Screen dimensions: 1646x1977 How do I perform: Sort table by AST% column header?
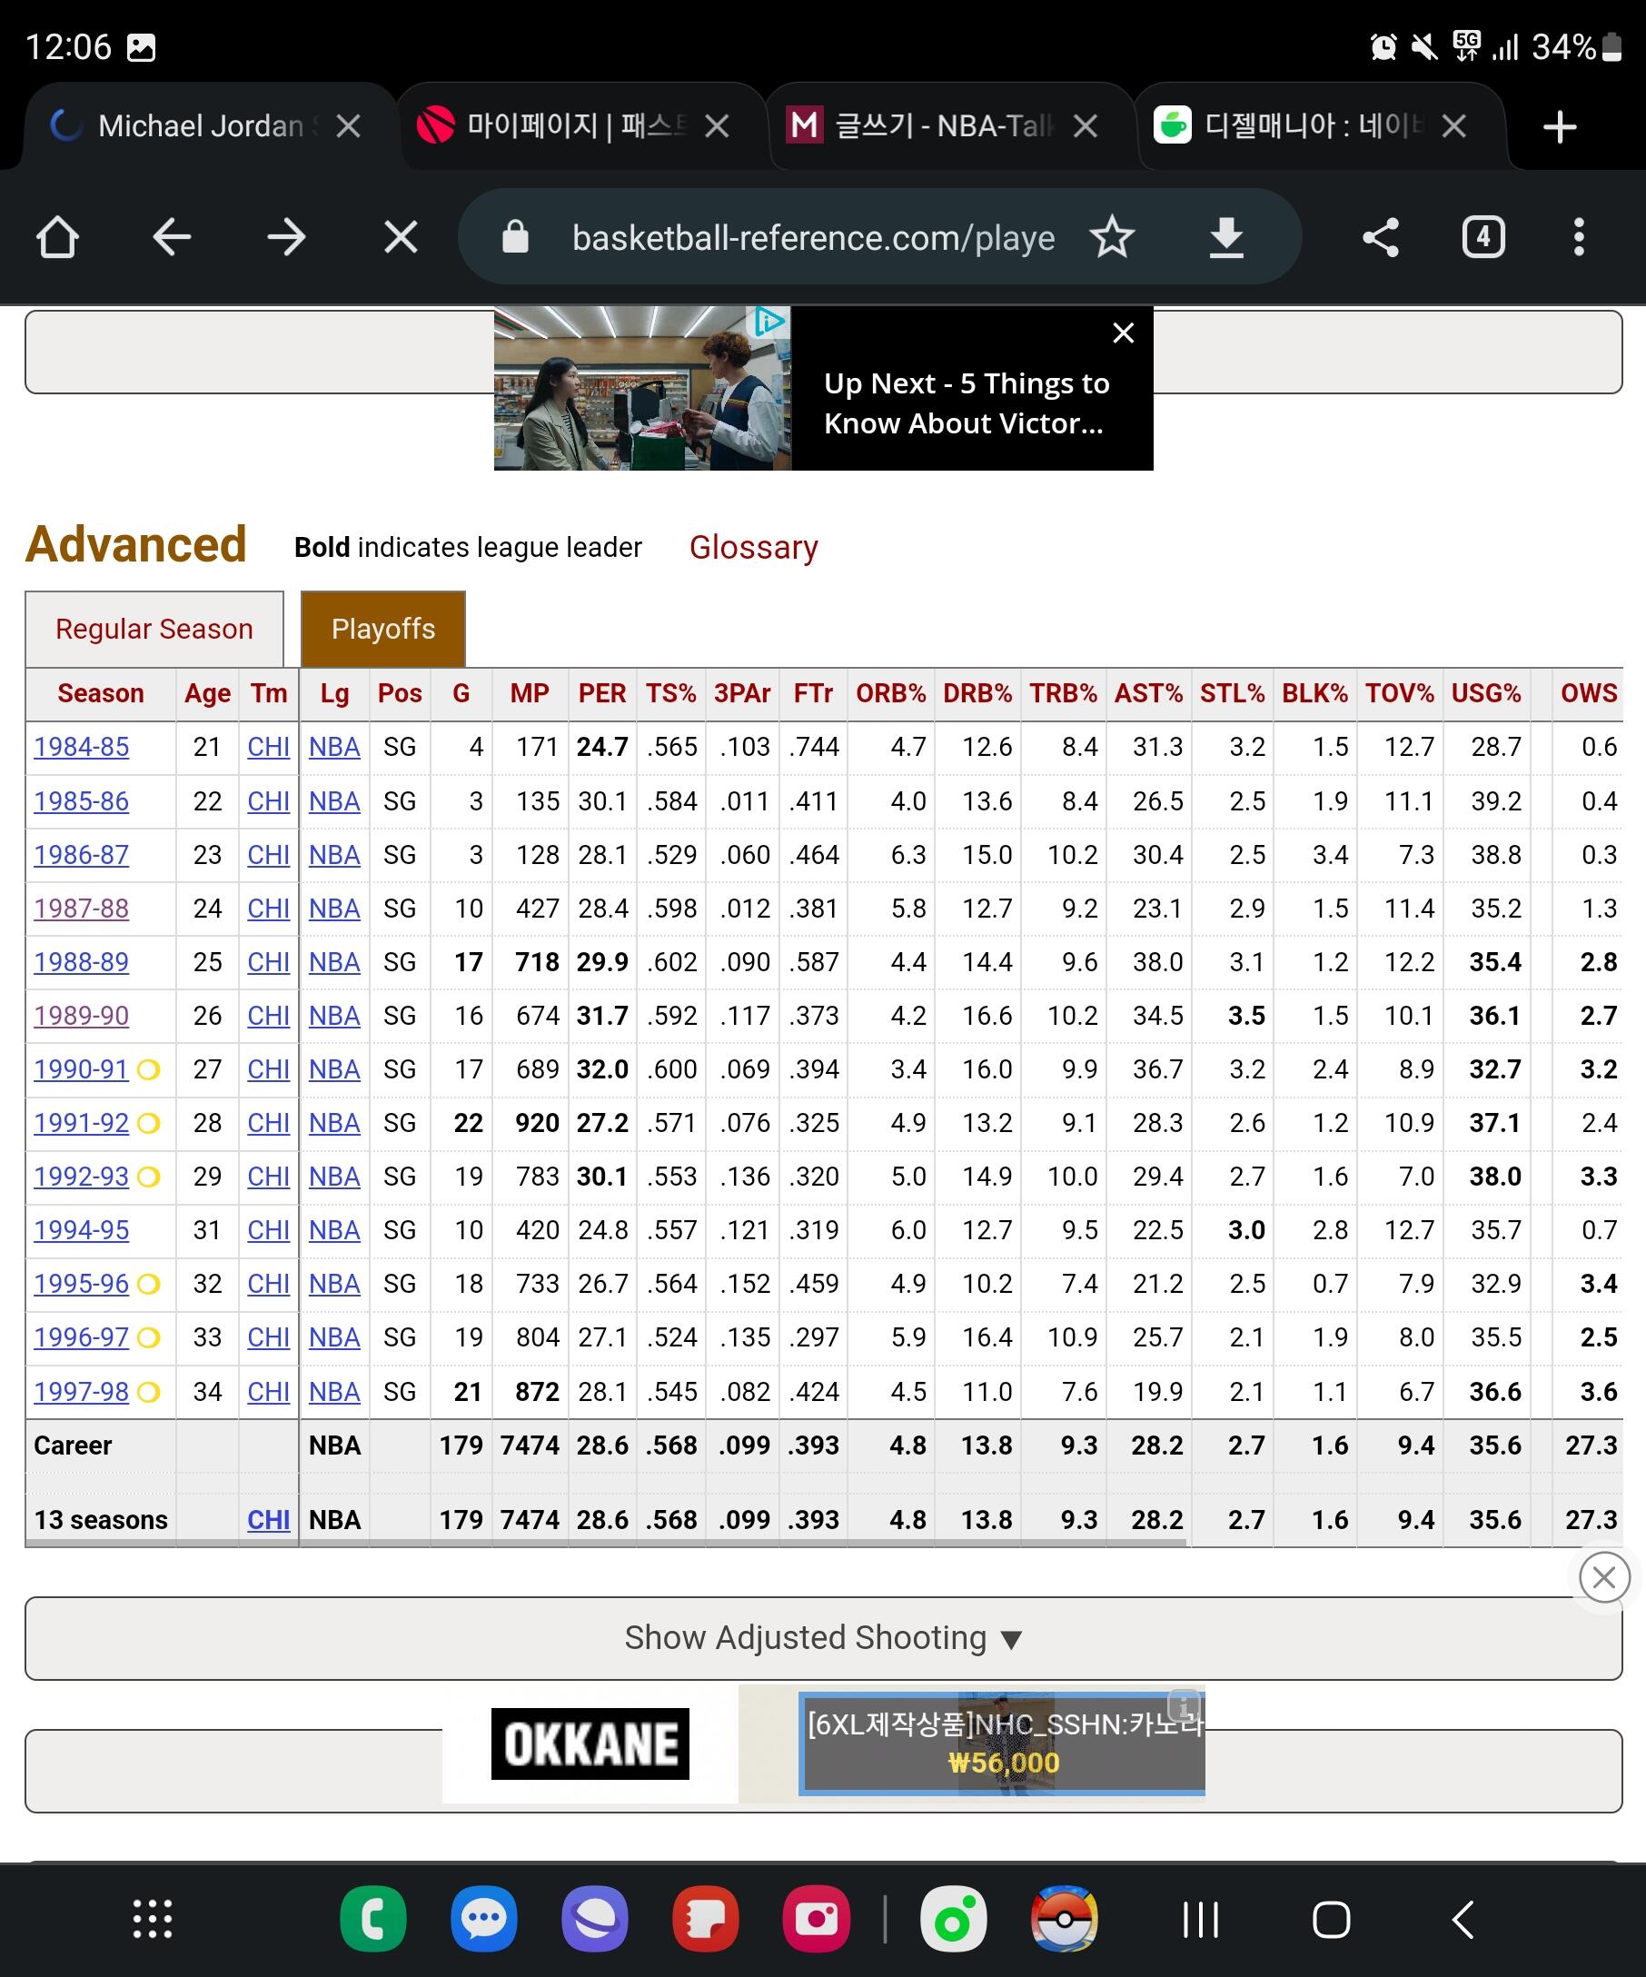pos(1148,694)
